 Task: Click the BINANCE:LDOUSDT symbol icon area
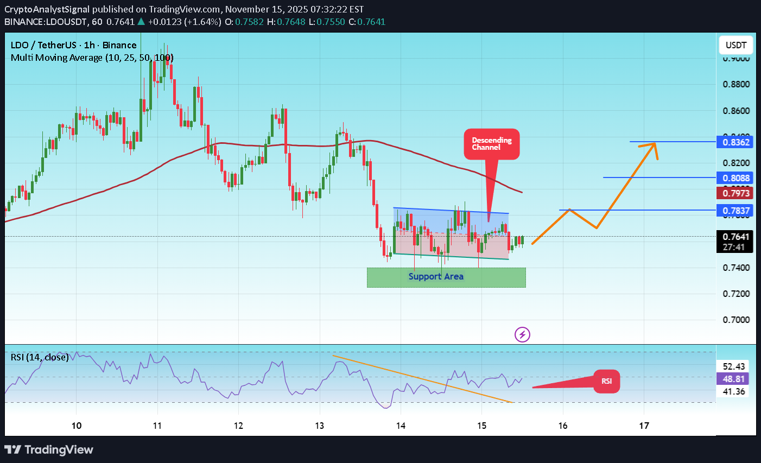click(x=46, y=22)
